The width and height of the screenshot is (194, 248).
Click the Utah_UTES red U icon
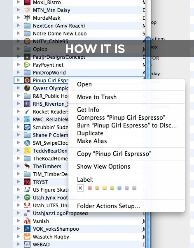coord(27,205)
